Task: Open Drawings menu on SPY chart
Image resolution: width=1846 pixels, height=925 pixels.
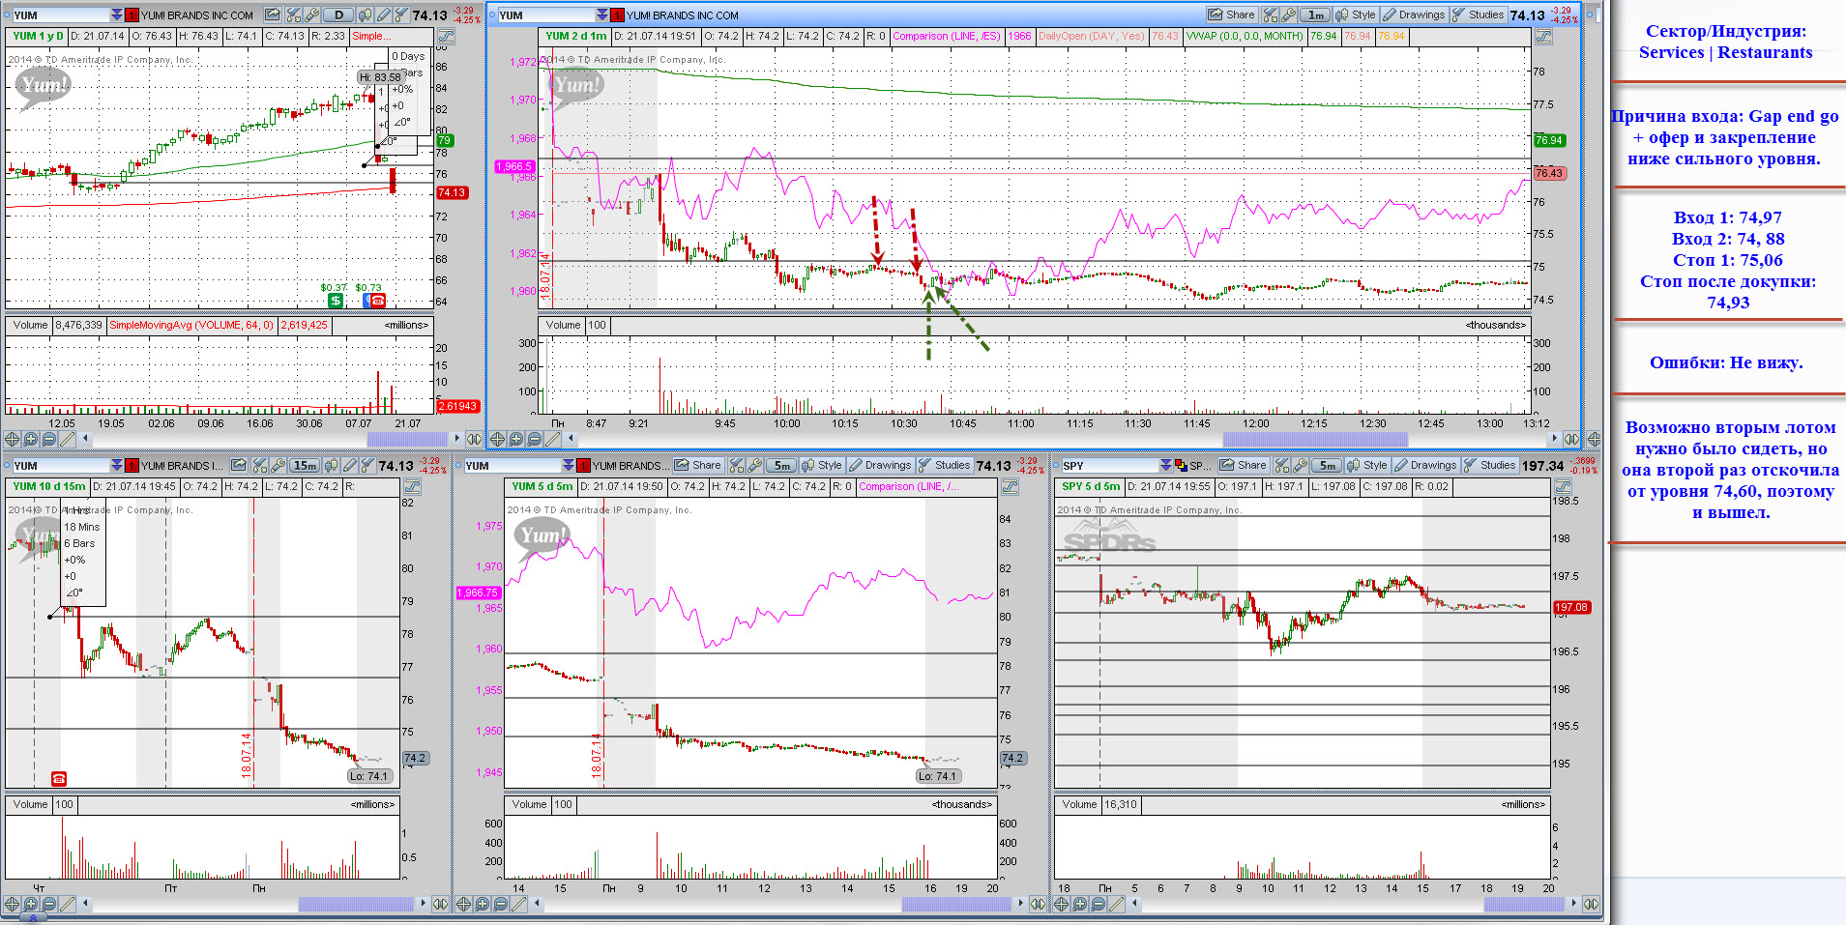Action: point(1426,466)
